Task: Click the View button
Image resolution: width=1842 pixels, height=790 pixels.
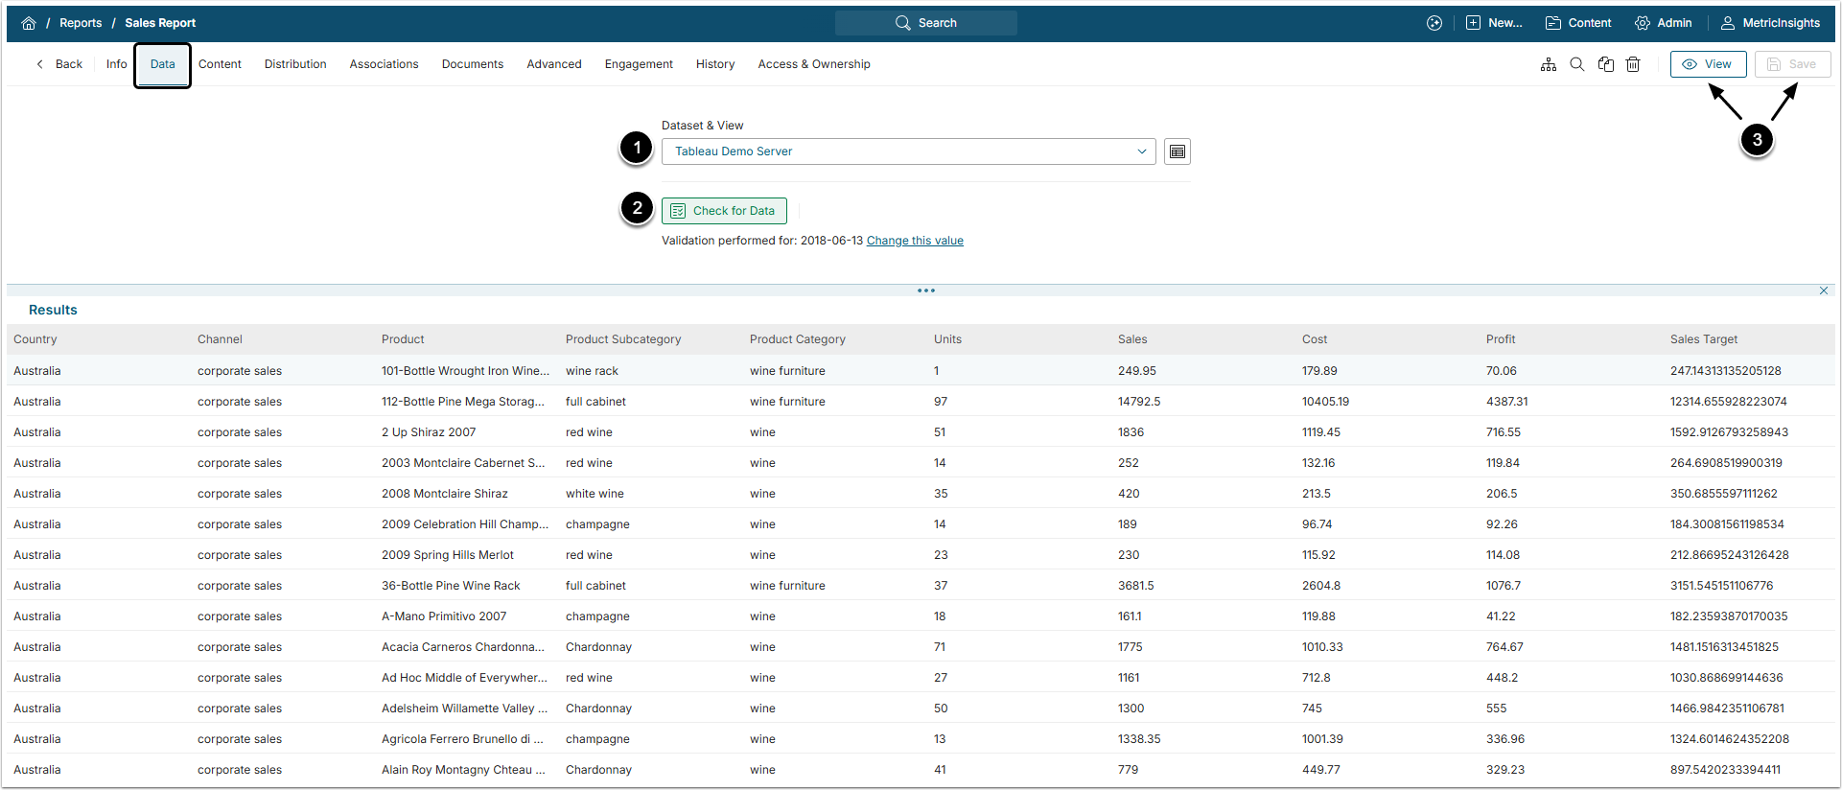Action: pyautogui.click(x=1708, y=64)
